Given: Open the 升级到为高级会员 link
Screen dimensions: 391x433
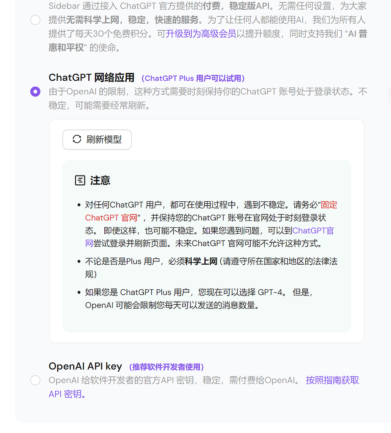Looking at the screenshot, I should (201, 34).
